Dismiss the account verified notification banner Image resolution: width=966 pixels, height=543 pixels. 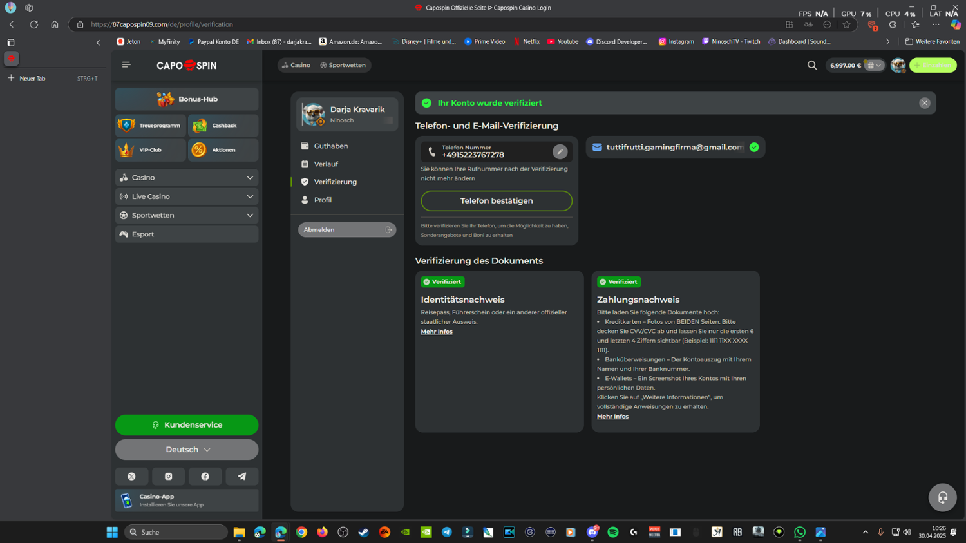coord(924,103)
